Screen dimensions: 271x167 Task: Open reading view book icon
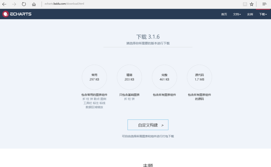pyautogui.click(x=245, y=4)
